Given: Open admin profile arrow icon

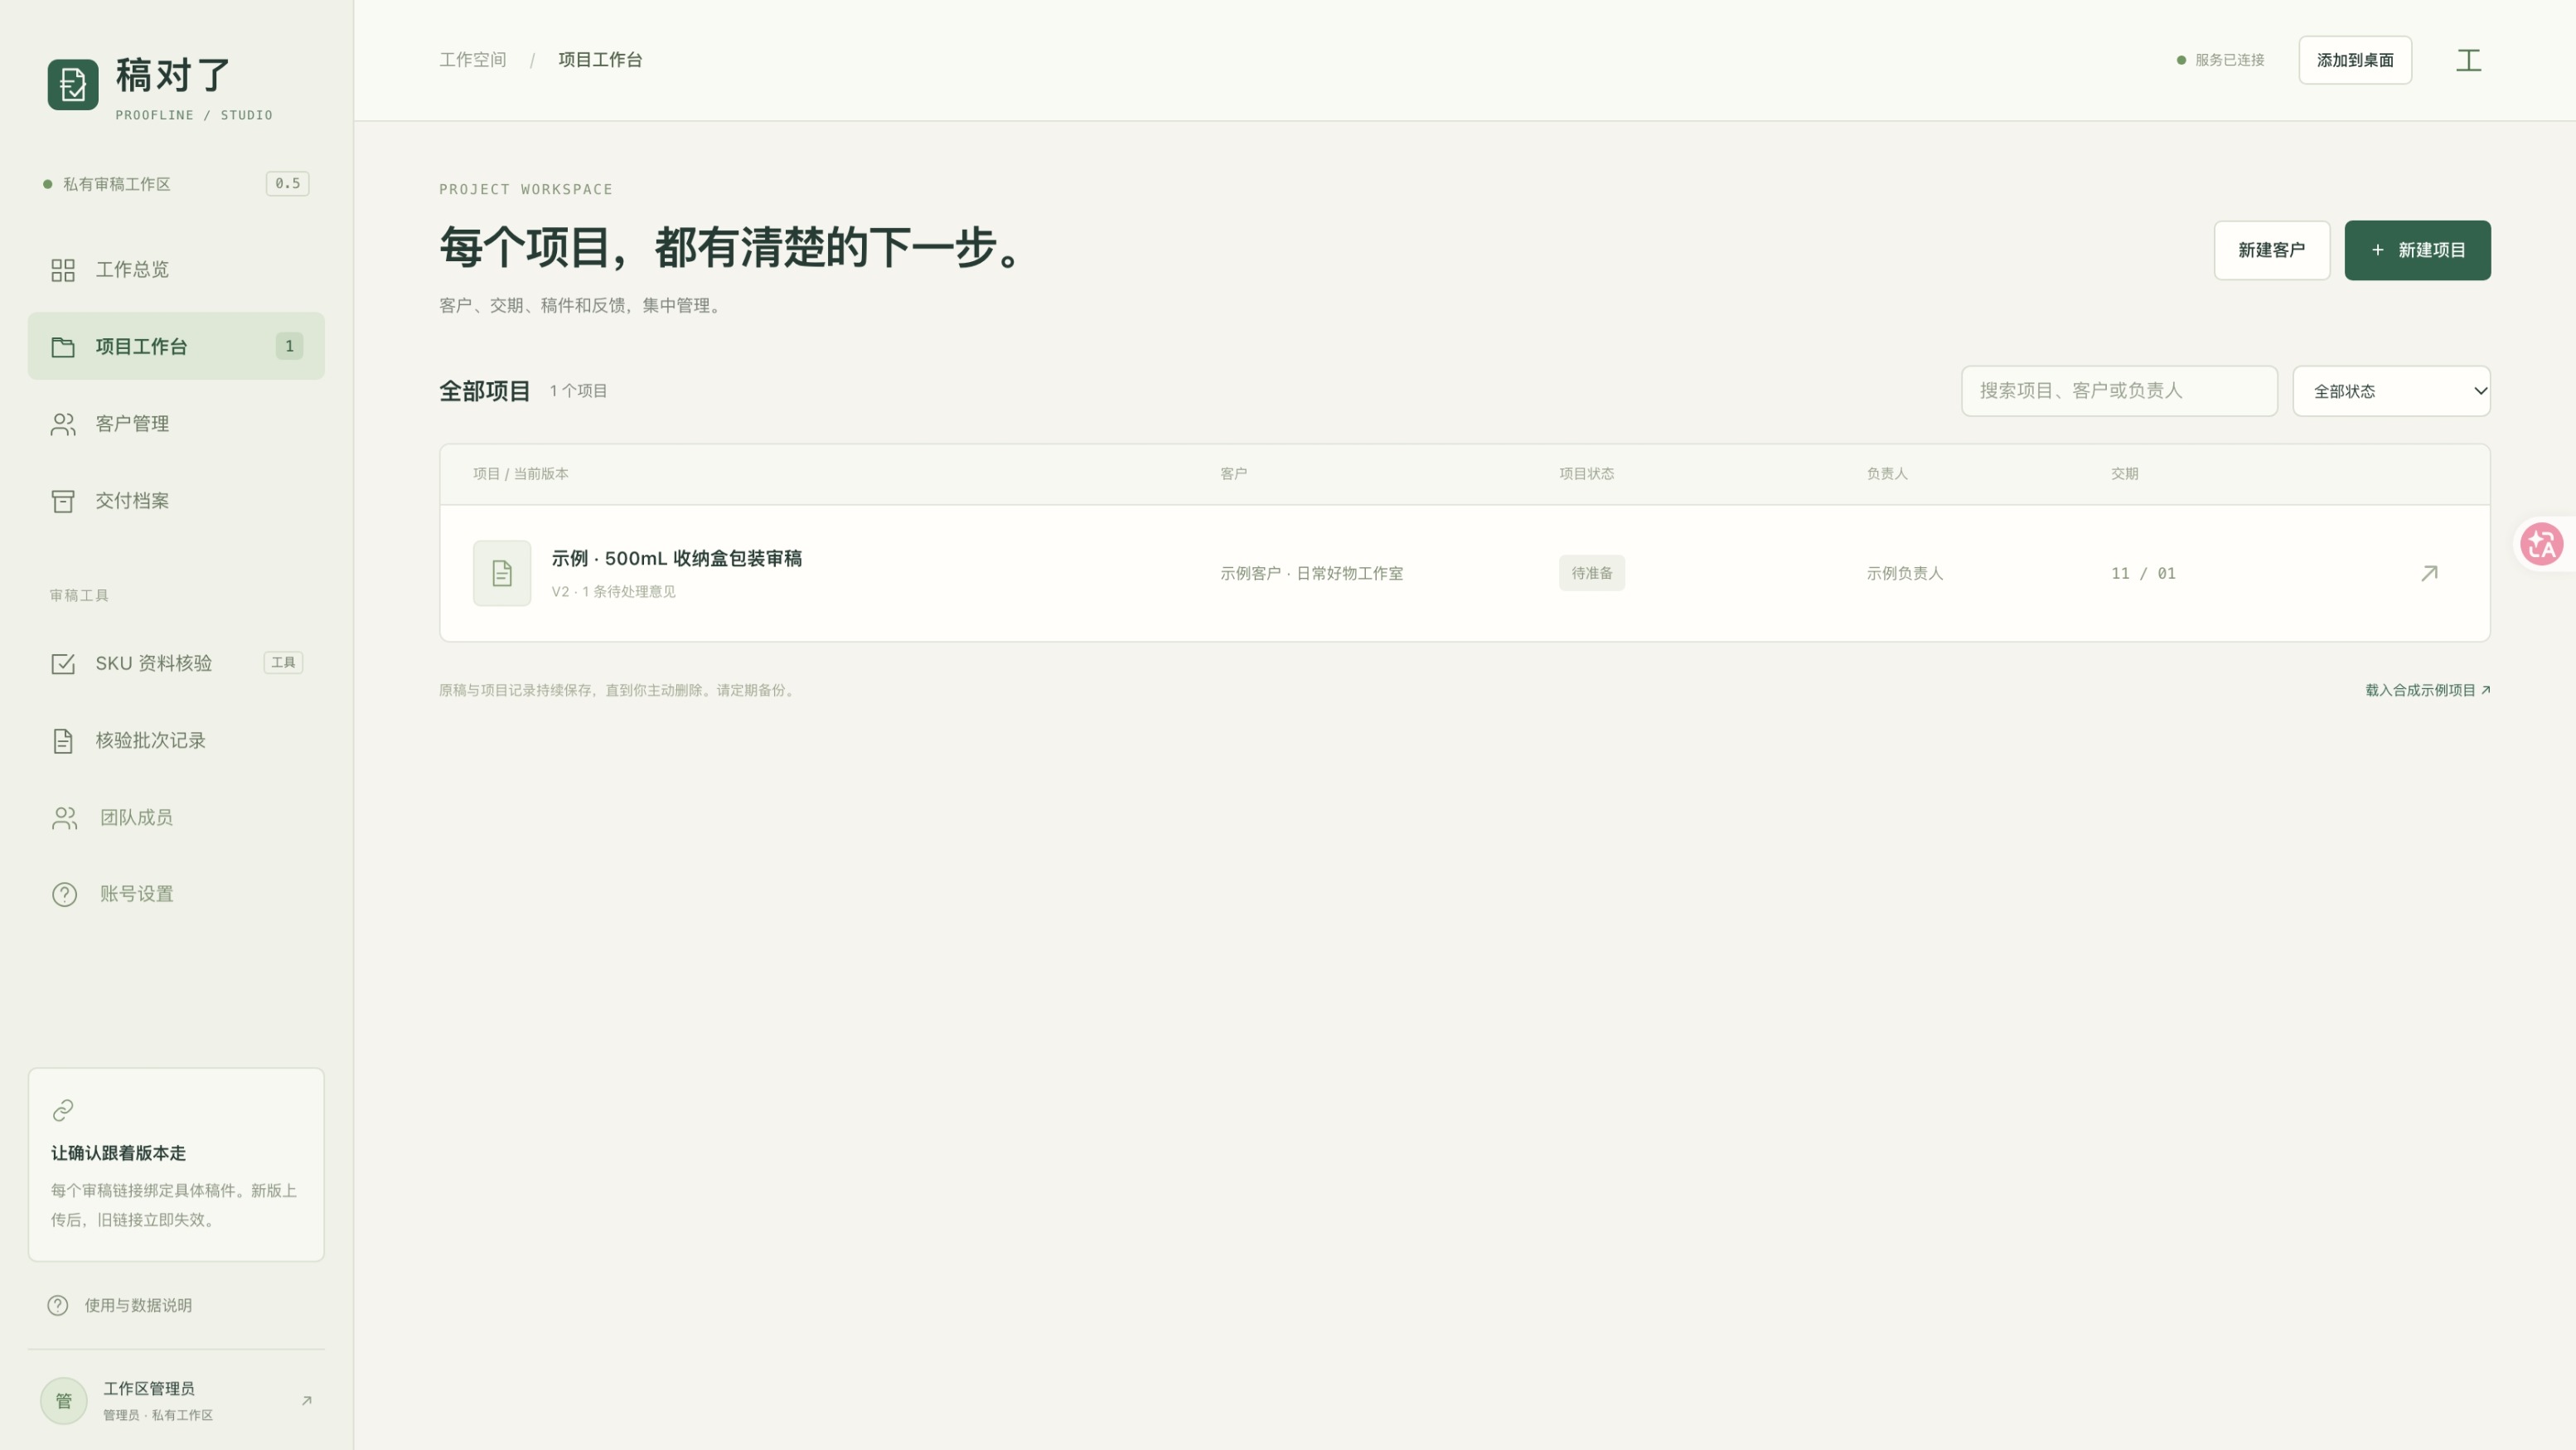Looking at the screenshot, I should [x=307, y=1401].
